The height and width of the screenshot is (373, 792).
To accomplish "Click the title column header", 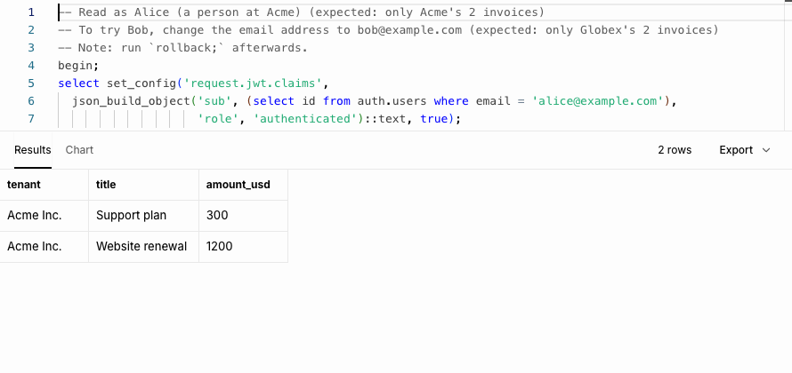I will (x=144, y=185).
